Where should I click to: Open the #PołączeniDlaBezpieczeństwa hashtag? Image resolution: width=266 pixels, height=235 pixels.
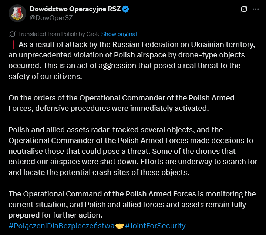point(61,226)
